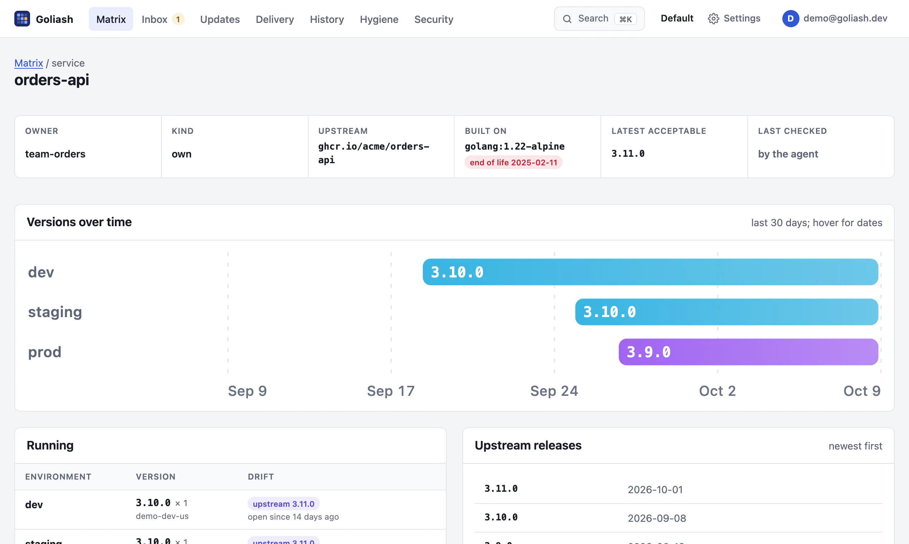
Task: Click the staging 3.10.0 timeline bar
Action: 726,312
